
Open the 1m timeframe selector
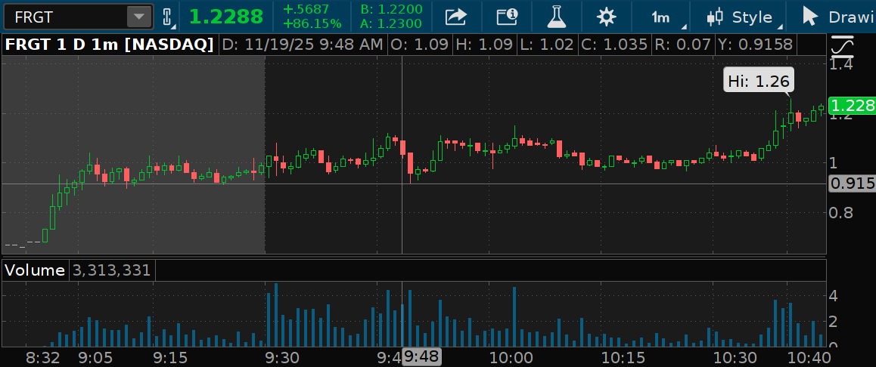(663, 17)
